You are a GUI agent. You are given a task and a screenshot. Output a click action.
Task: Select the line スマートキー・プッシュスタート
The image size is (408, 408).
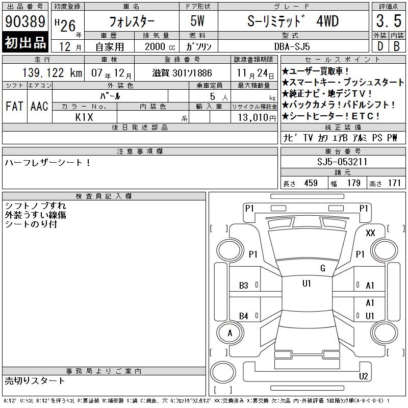[343, 82]
